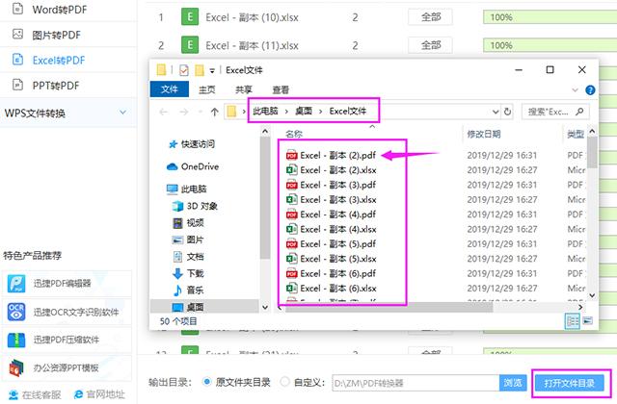Click the Explorer search box
617x404 pixels.
pos(555,112)
